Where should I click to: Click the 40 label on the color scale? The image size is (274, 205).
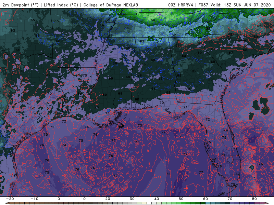point(157,199)
